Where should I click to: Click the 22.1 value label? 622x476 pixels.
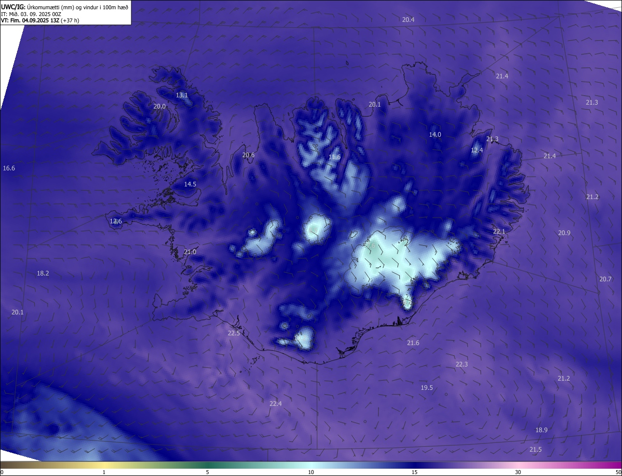point(499,231)
